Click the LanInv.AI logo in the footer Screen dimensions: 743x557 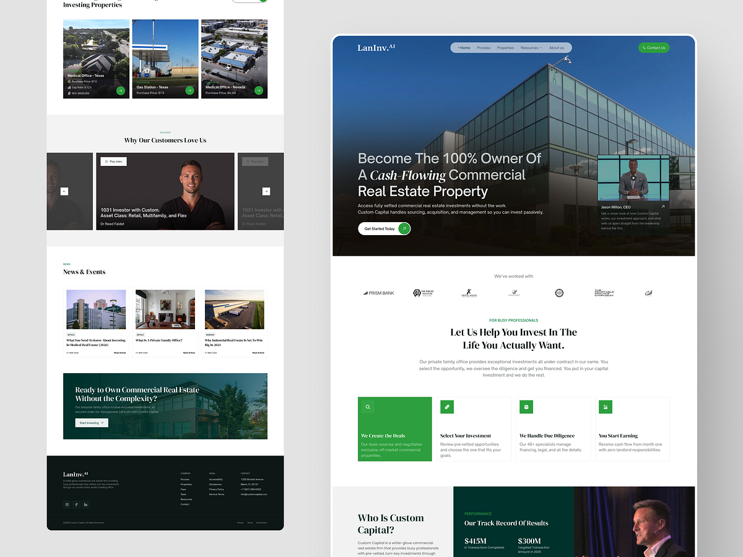pyautogui.click(x=76, y=474)
